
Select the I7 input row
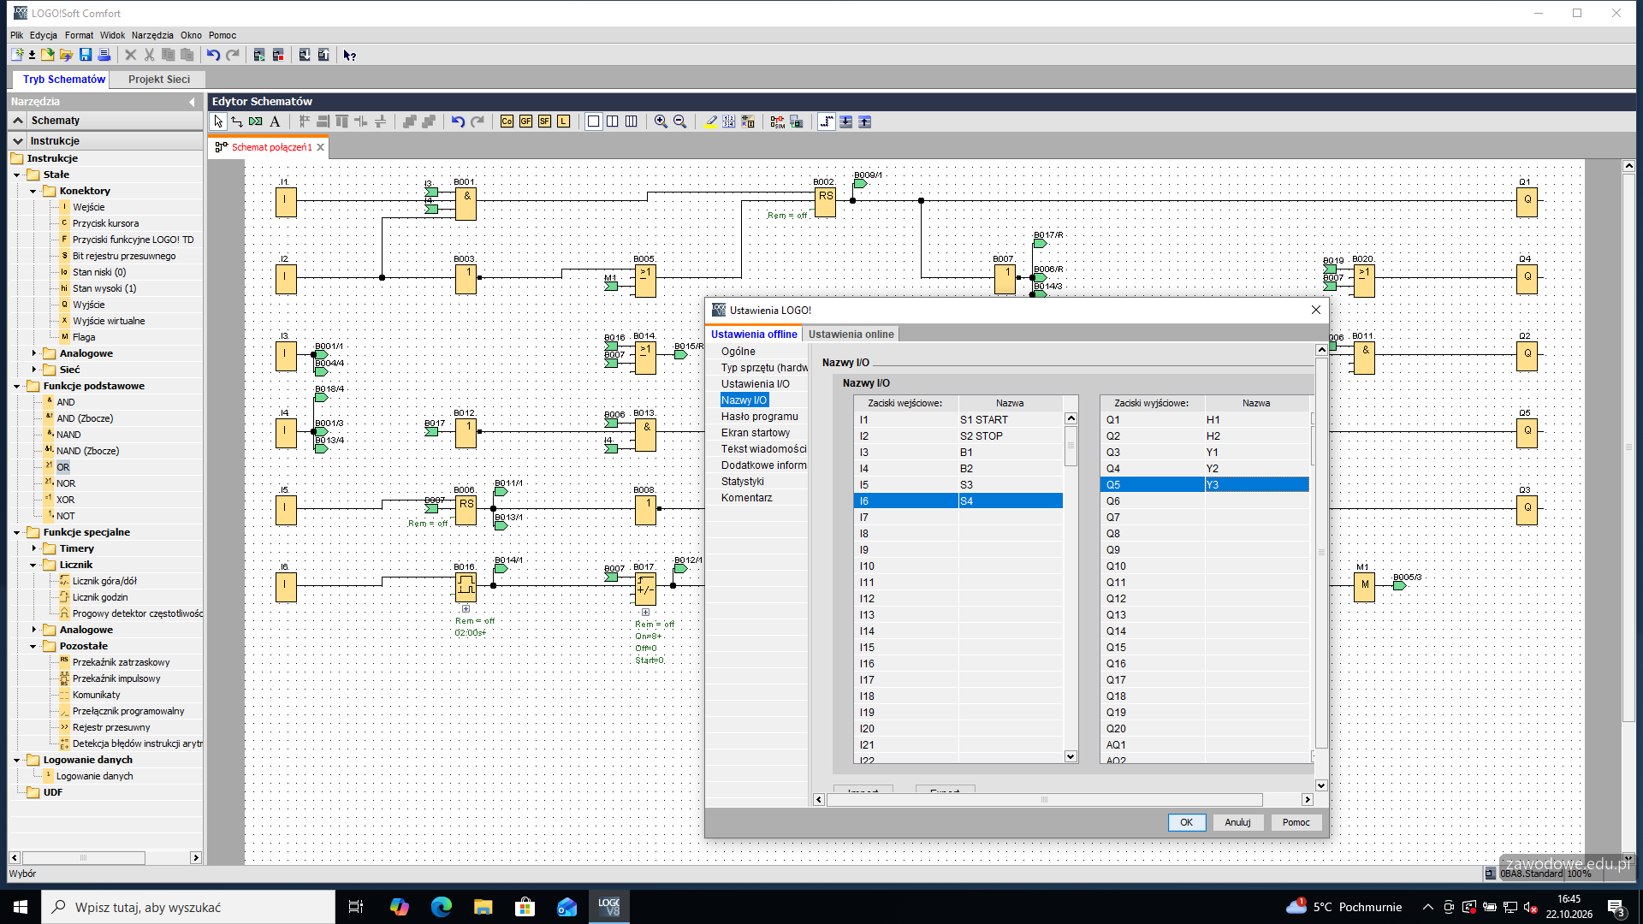tap(958, 518)
